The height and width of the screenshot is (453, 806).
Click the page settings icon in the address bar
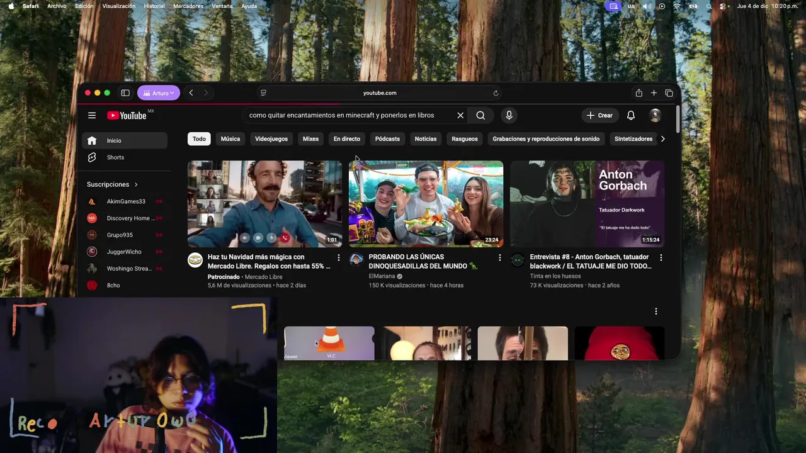(263, 93)
